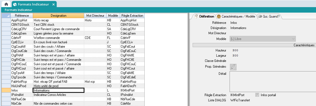Select the Infos row header marker

pos(6,90)
